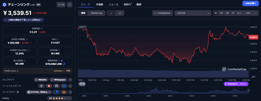Select the 1M time range
Image resolution: width=261 pixels, height=101 pixels.
[x=227, y=13]
